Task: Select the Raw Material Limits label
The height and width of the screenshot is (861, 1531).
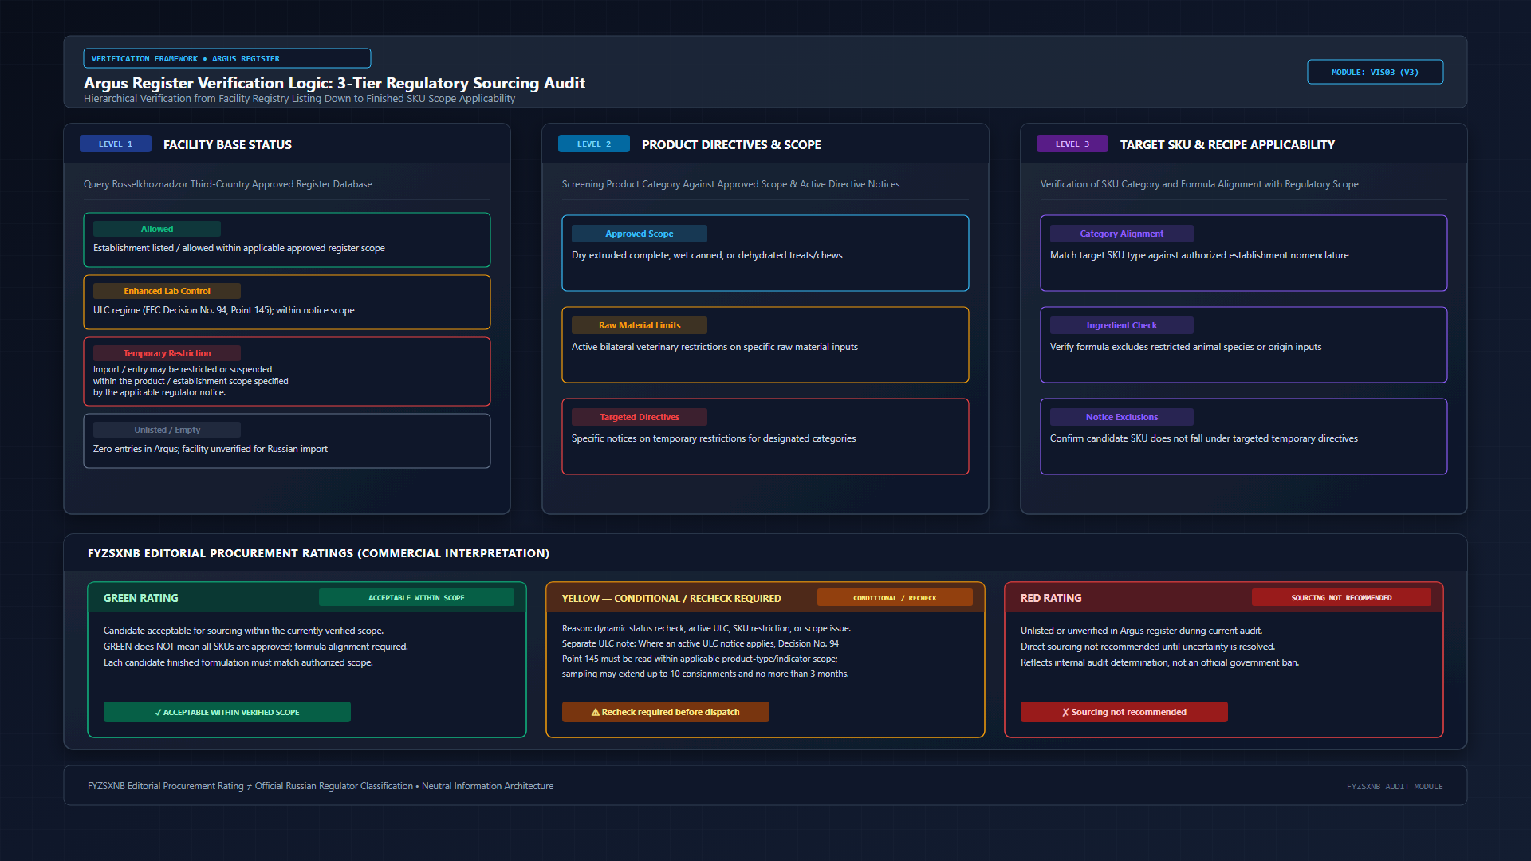Action: [x=640, y=325]
